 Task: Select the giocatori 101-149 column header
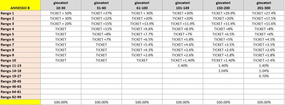[x=183, y=5]
